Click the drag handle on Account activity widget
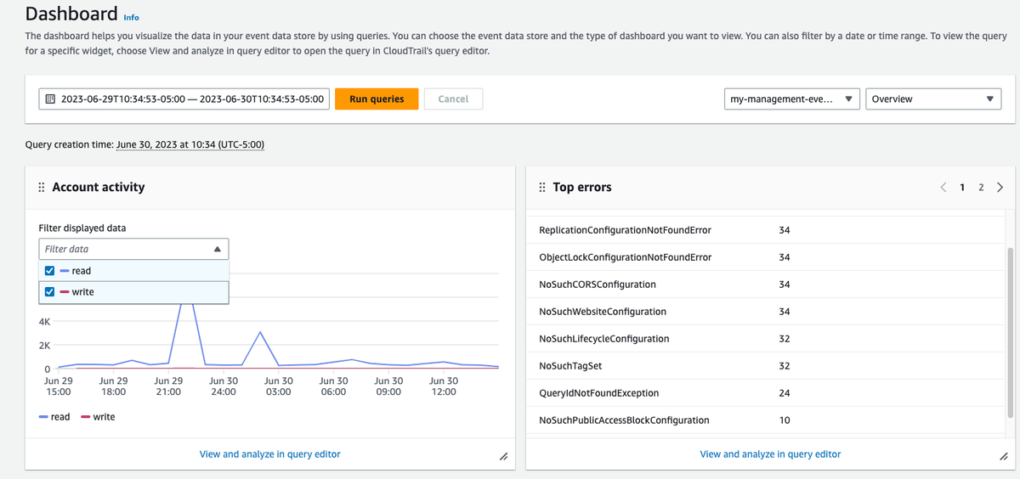 click(42, 187)
